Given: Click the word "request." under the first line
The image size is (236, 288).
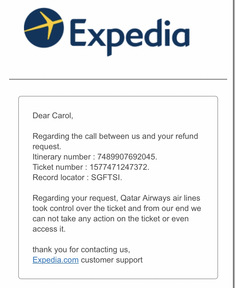Looking at the screenshot, I should [47, 147].
